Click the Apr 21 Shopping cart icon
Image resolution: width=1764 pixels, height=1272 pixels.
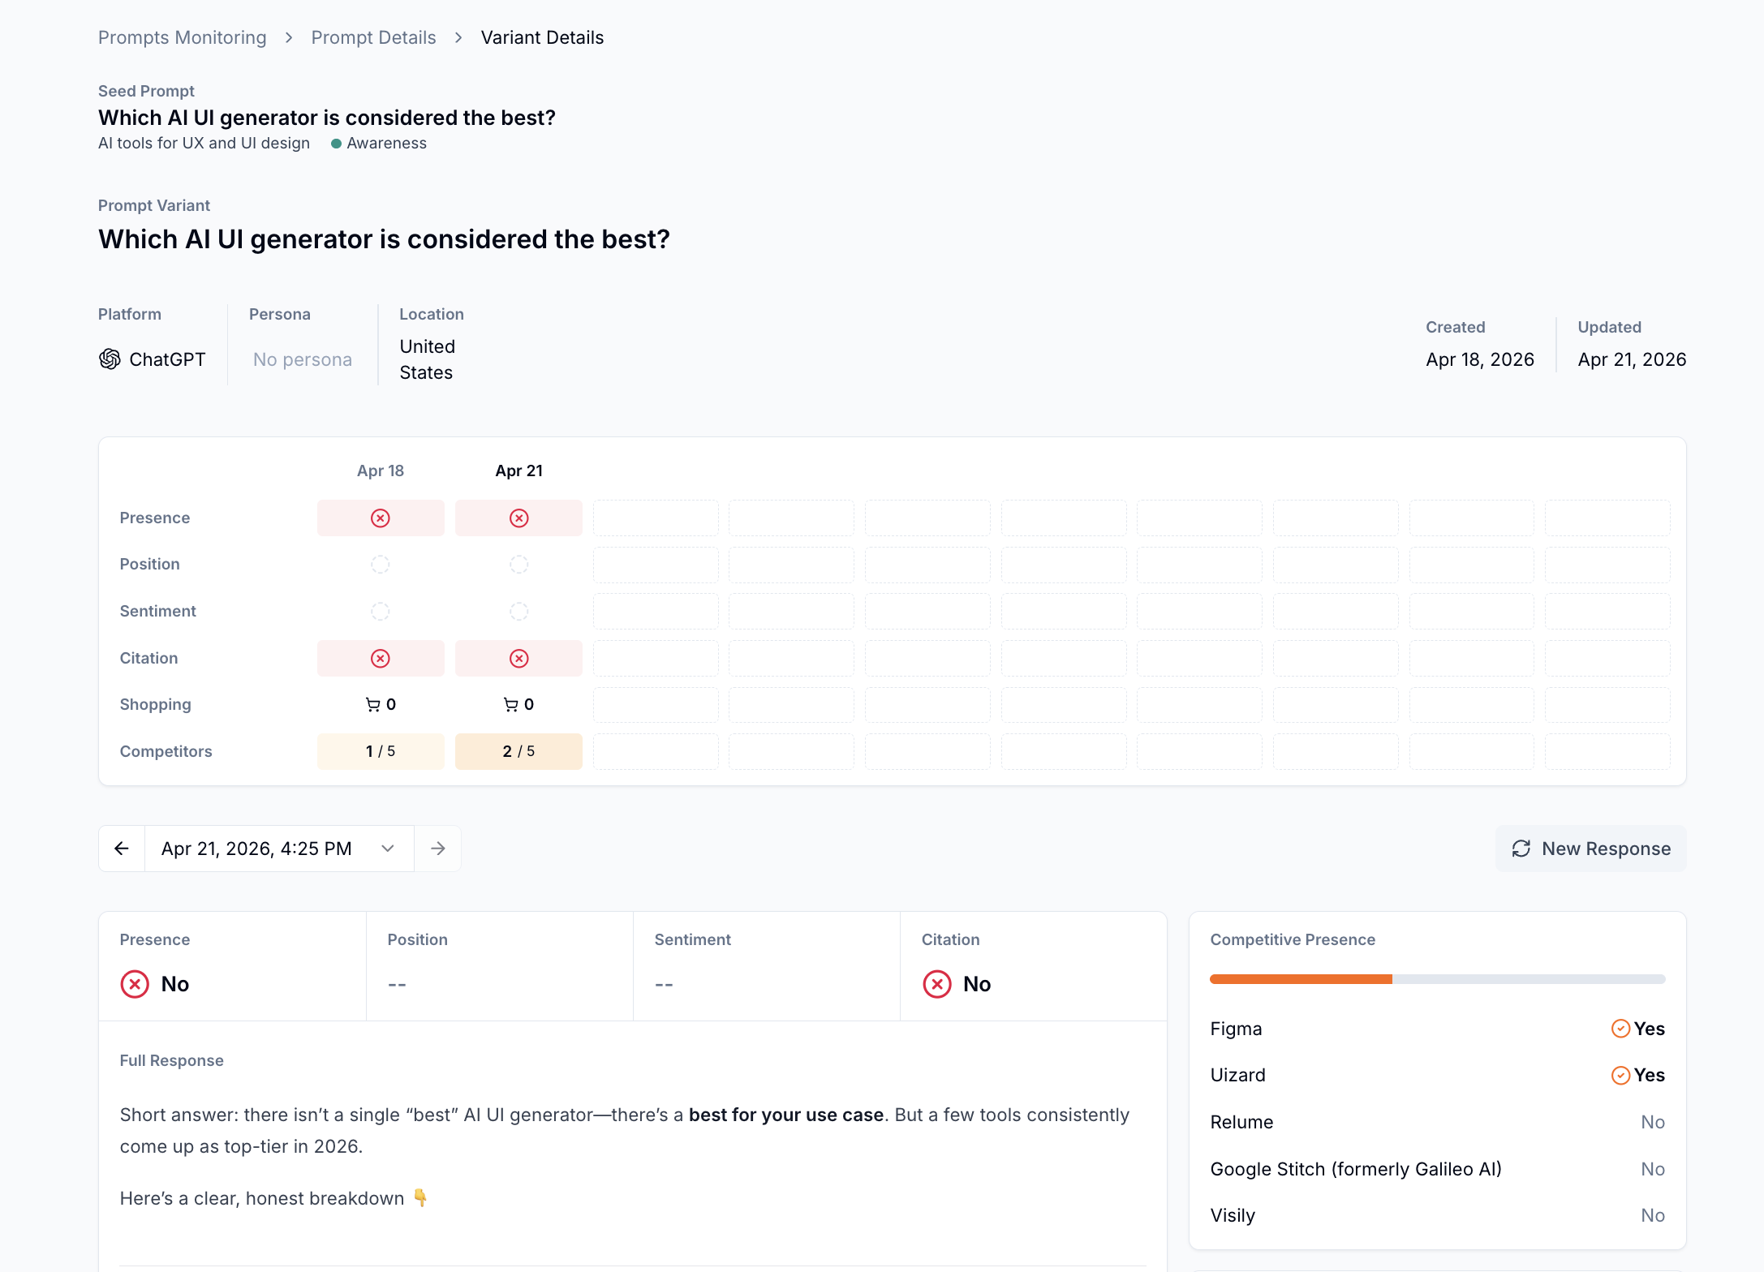(511, 705)
